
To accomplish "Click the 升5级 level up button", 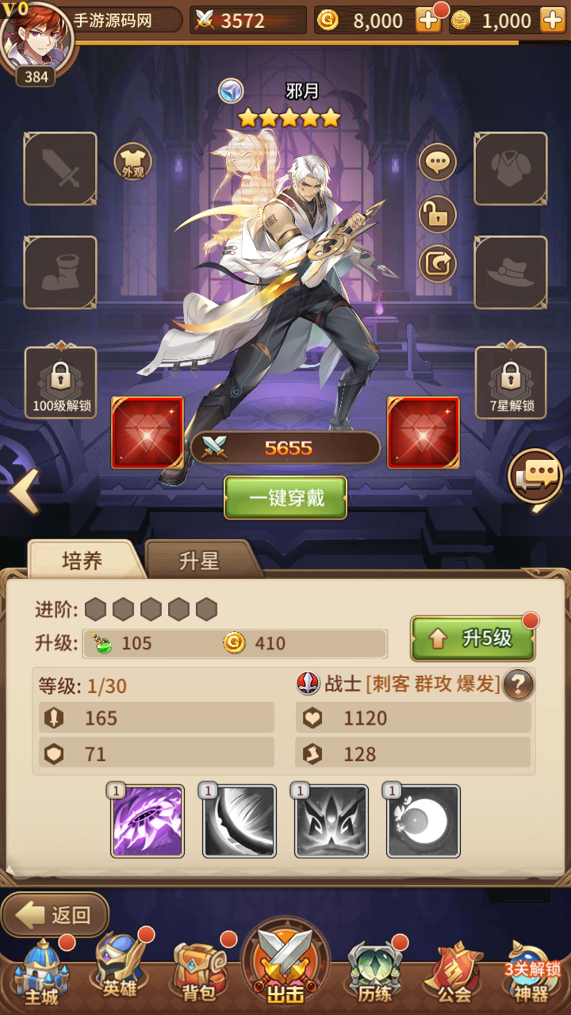I will [473, 638].
